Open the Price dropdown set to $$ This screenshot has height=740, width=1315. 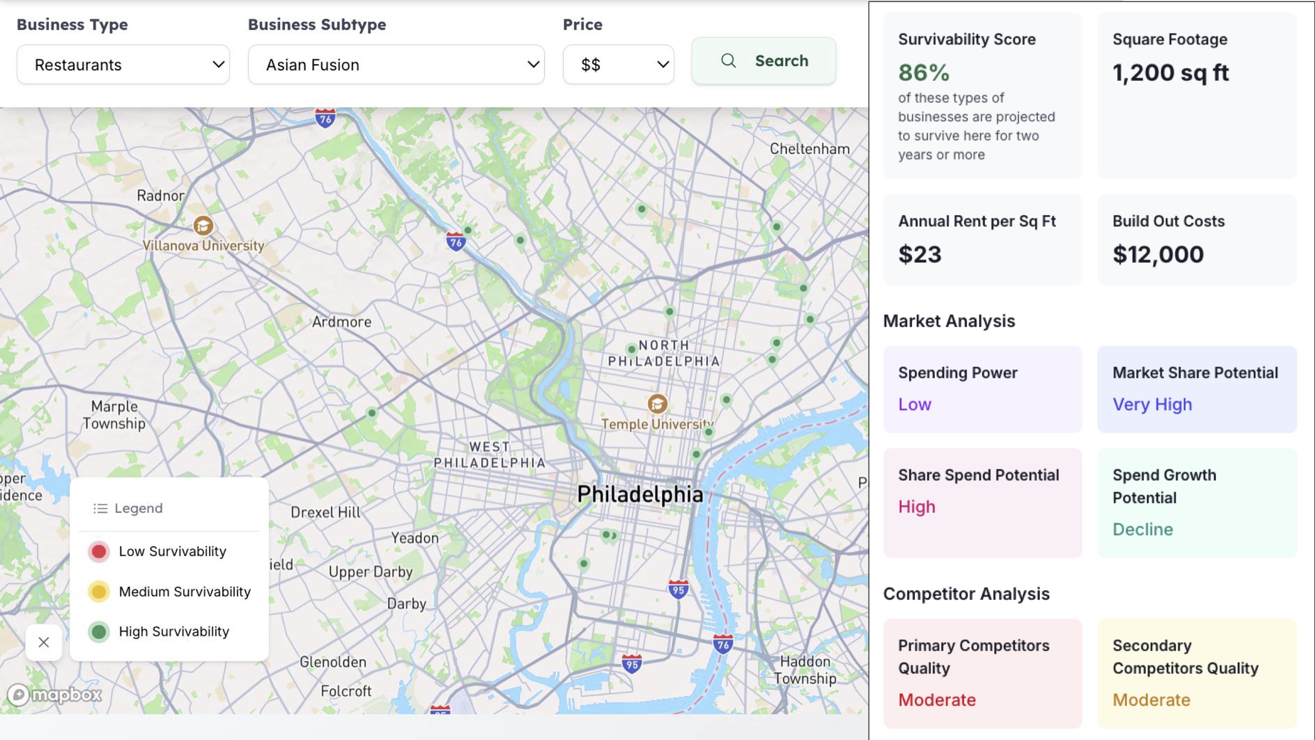tap(618, 64)
